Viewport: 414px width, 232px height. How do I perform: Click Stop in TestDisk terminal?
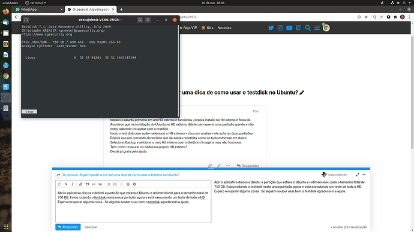29,112
